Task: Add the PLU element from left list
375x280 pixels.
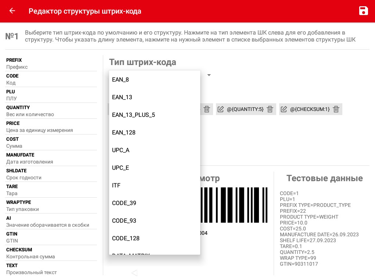Action: pos(51,95)
